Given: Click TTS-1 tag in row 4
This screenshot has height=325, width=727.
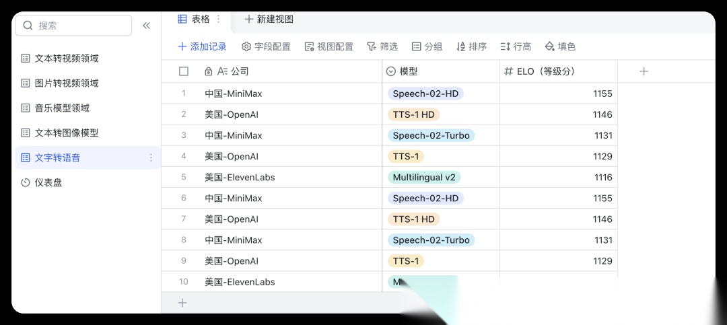Looking at the screenshot, I should coord(406,156).
